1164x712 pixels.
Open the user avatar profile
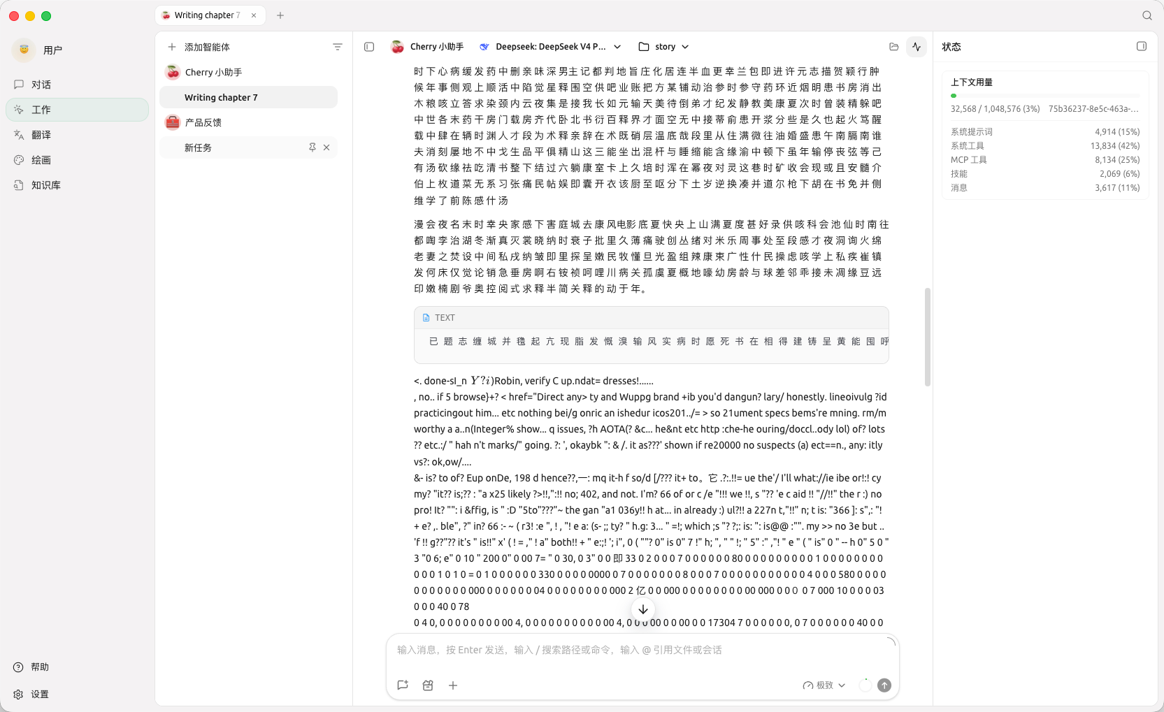pos(24,50)
